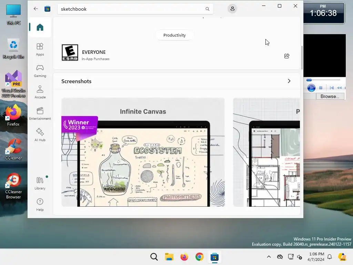The height and width of the screenshot is (265, 353).
Task: Open the Infinite Canvas screenshot thumbnail
Action: pyautogui.click(x=143, y=152)
